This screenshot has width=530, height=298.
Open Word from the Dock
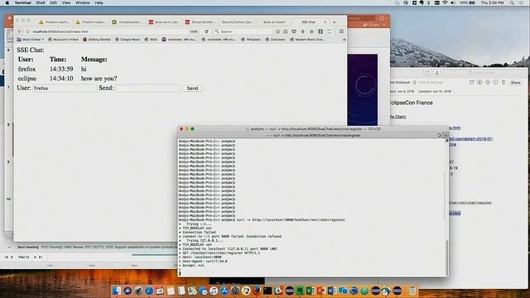point(331,291)
